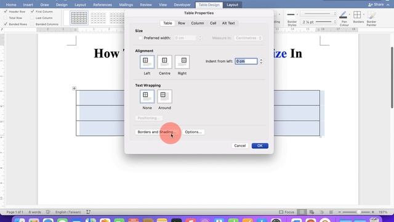Click Indent from left stepper arrows
The height and width of the screenshot is (222, 394).
point(261,62)
